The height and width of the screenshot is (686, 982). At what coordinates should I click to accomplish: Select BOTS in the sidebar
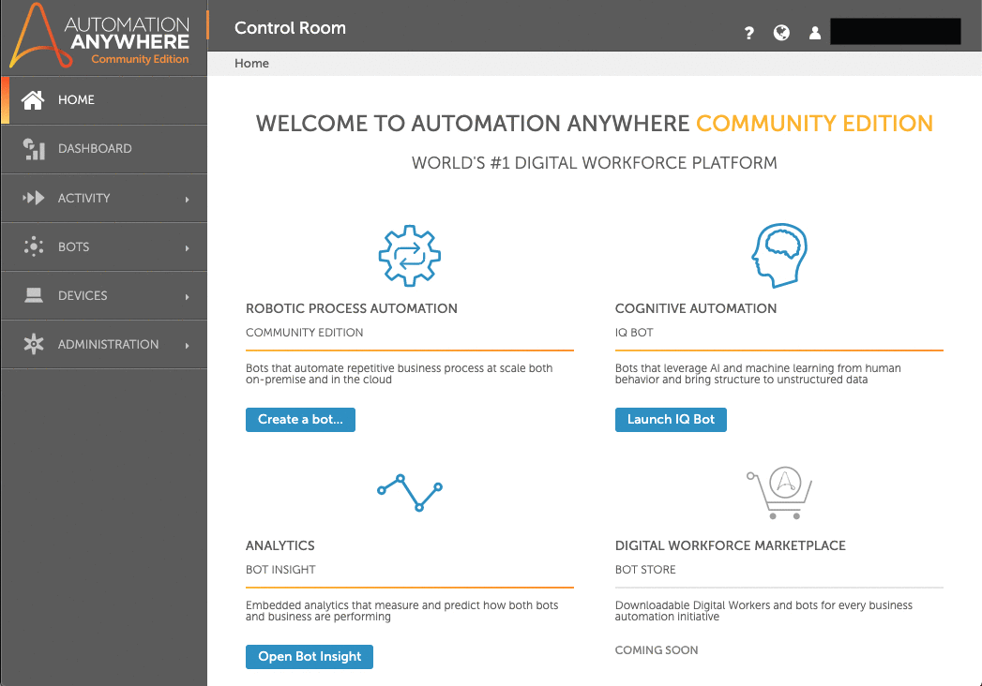click(104, 246)
